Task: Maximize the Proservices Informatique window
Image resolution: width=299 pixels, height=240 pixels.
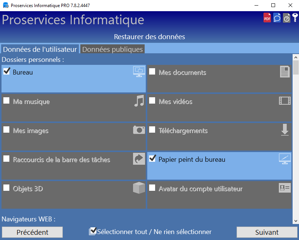Action: [273, 5]
